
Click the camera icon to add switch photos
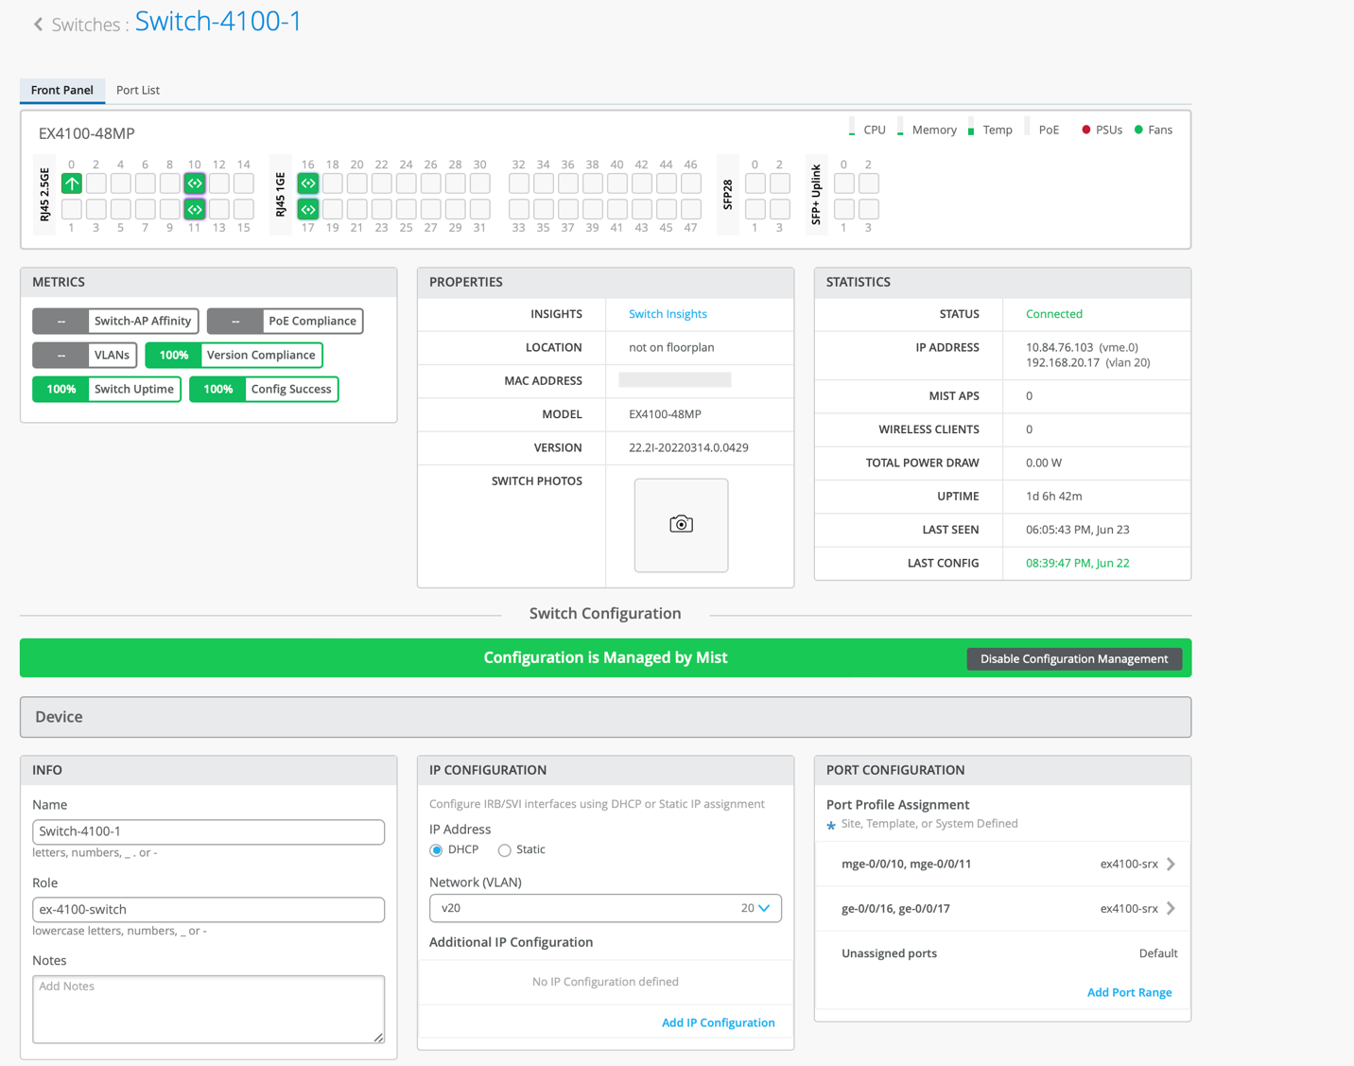pos(681,524)
